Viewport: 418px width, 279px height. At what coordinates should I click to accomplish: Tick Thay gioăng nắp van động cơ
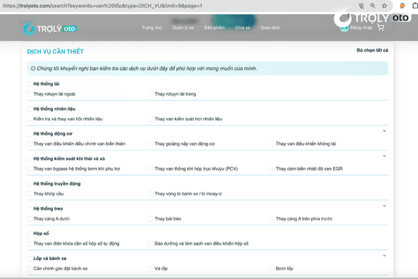pyautogui.click(x=150, y=144)
